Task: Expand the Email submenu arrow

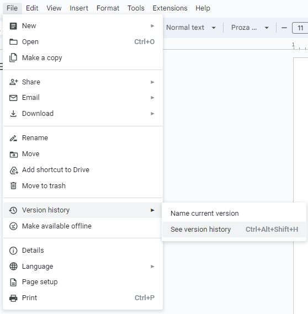Action: click(x=152, y=98)
